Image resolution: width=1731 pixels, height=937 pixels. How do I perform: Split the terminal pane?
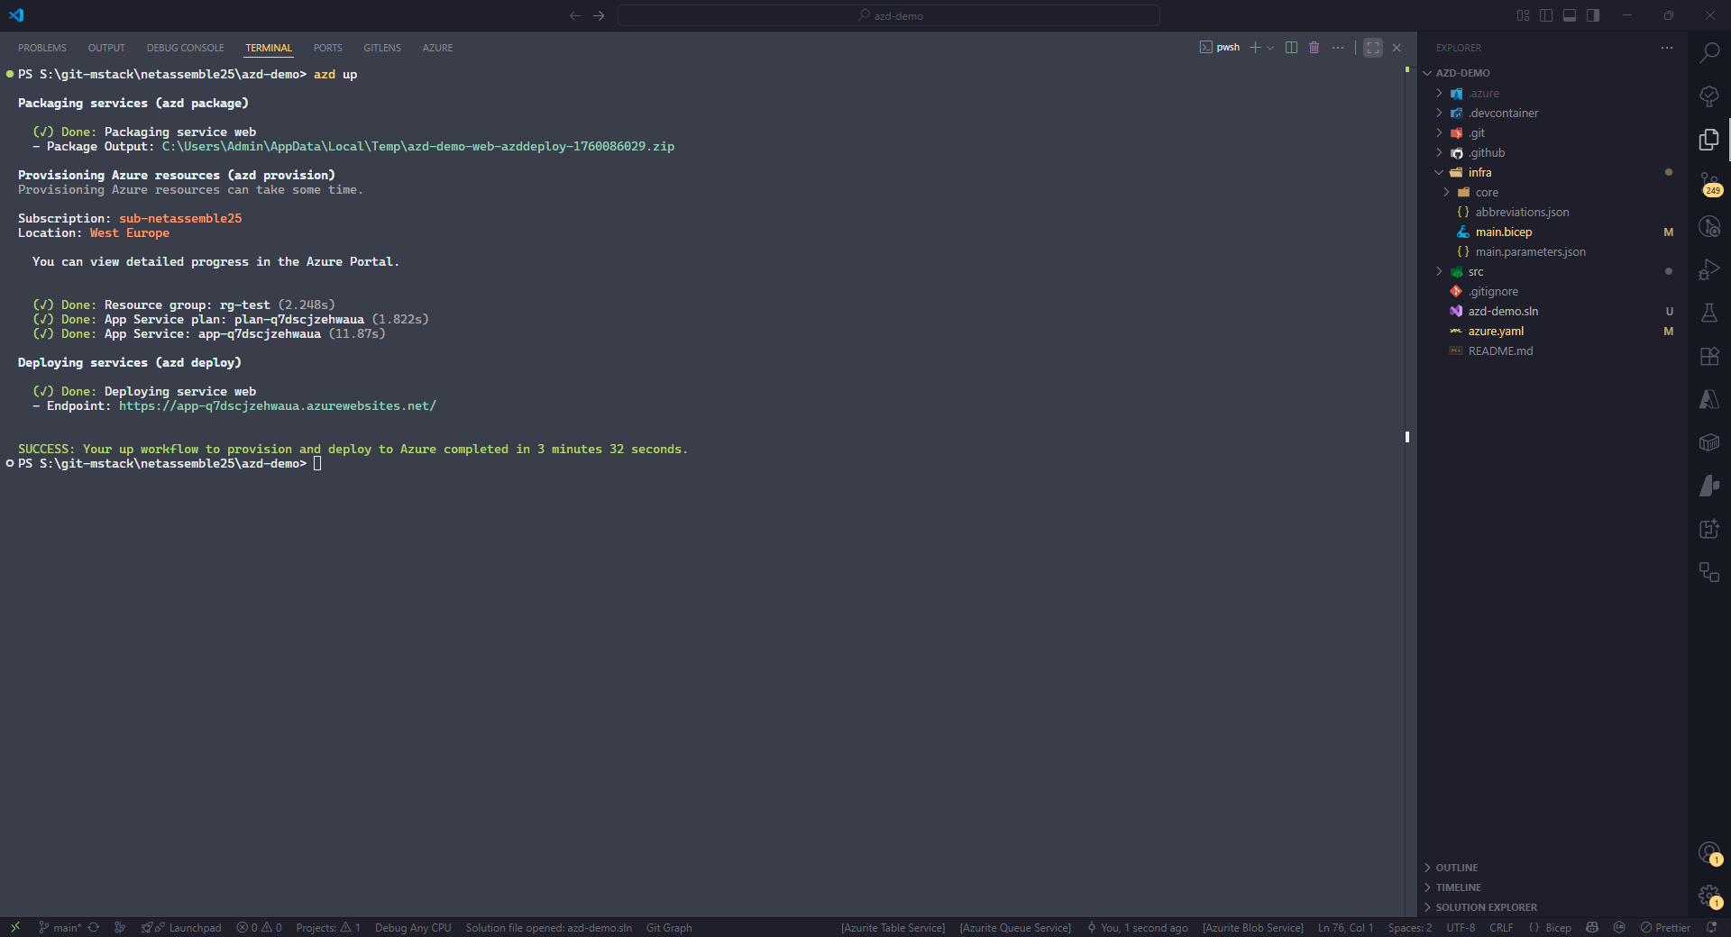(x=1291, y=48)
